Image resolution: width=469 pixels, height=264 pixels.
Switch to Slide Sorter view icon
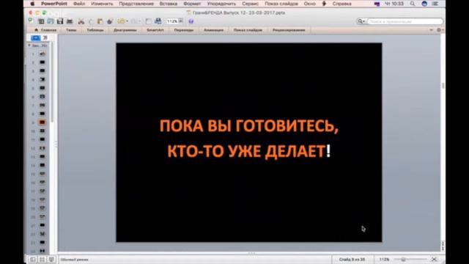pos(42,259)
